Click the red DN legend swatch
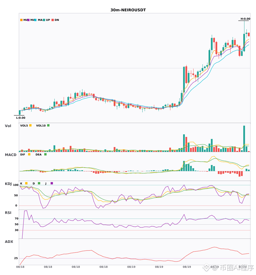Screen dimensions: 256x275 (53, 20)
